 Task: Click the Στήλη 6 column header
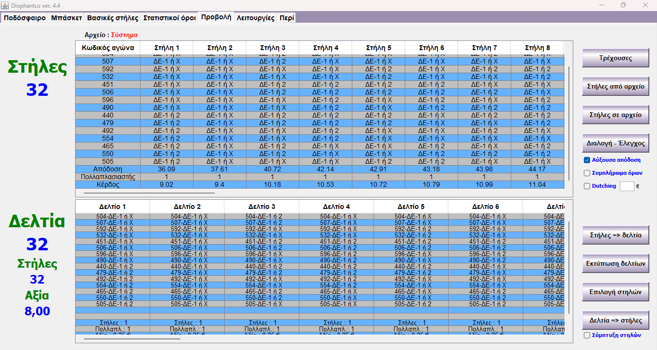pos(431,48)
